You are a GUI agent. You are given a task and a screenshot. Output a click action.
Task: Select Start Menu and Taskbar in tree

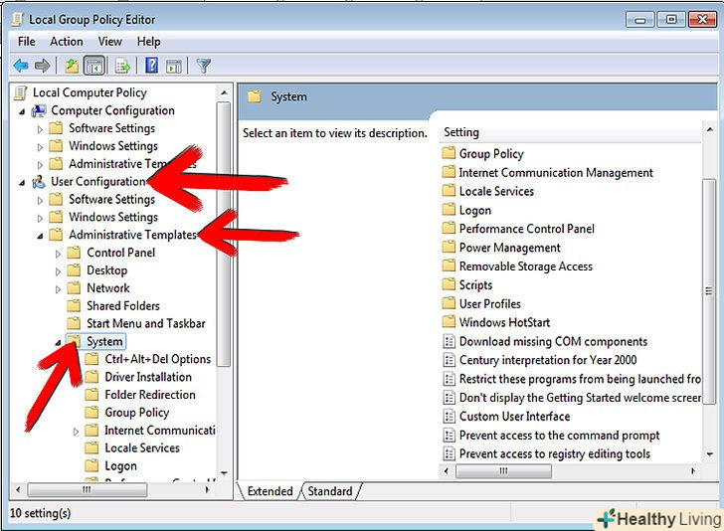pyautogui.click(x=146, y=323)
